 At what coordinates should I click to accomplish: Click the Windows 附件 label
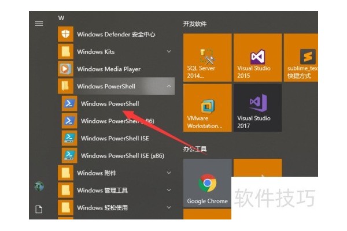(x=97, y=173)
